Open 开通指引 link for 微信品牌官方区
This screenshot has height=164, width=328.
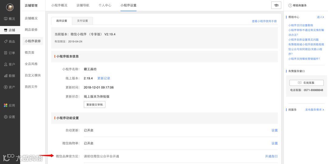click(271, 156)
